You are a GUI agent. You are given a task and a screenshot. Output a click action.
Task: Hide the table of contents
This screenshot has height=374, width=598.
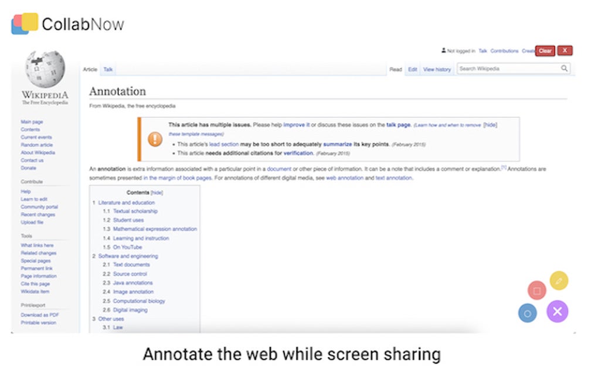tap(156, 192)
